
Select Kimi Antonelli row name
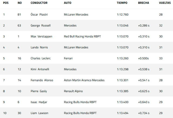[40, 69]
